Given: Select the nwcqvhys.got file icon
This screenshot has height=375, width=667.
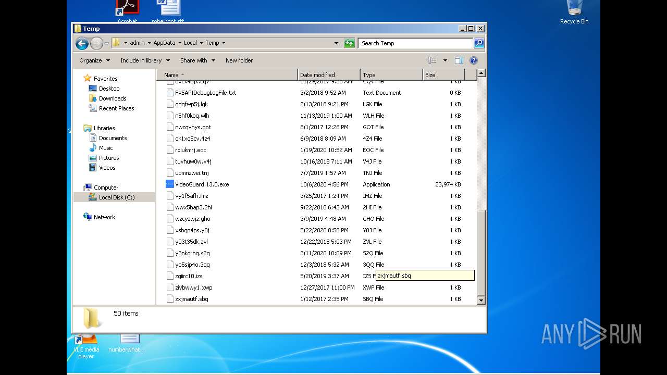Looking at the screenshot, I should [169, 127].
